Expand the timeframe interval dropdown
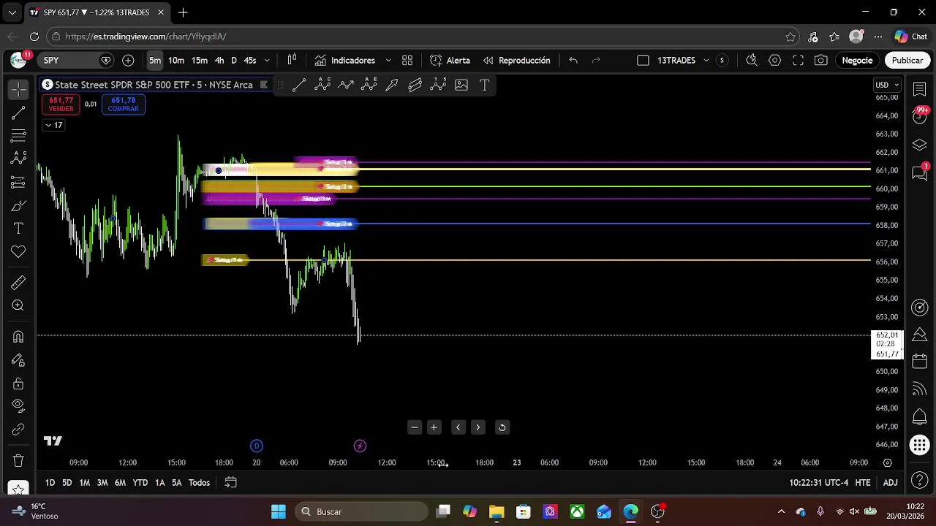Viewport: 936px width, 526px height. (267, 61)
